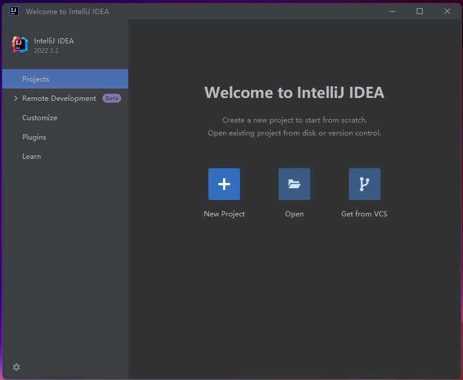Screen dimensions: 463x380
Task: Switch to the Customize tab
Action: tap(65, 118)
